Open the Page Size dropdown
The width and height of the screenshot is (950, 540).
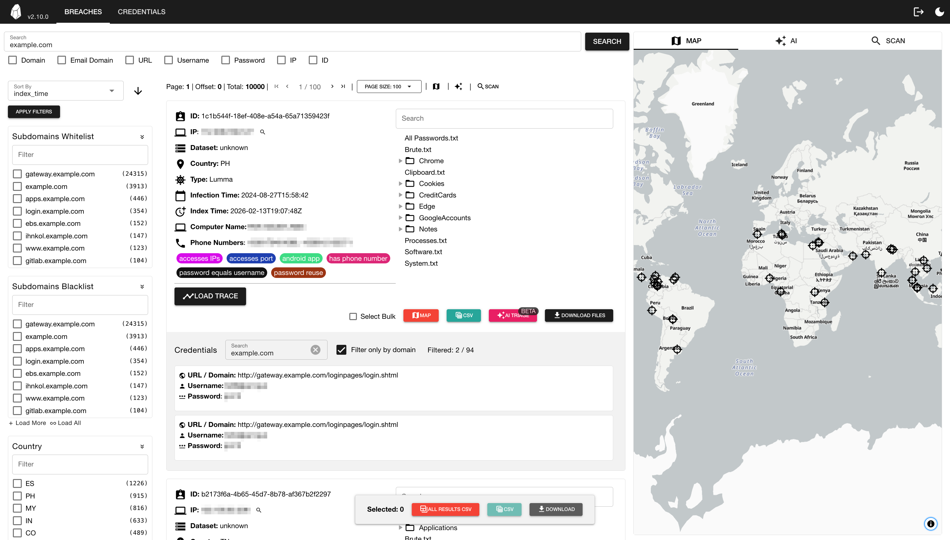(389, 86)
